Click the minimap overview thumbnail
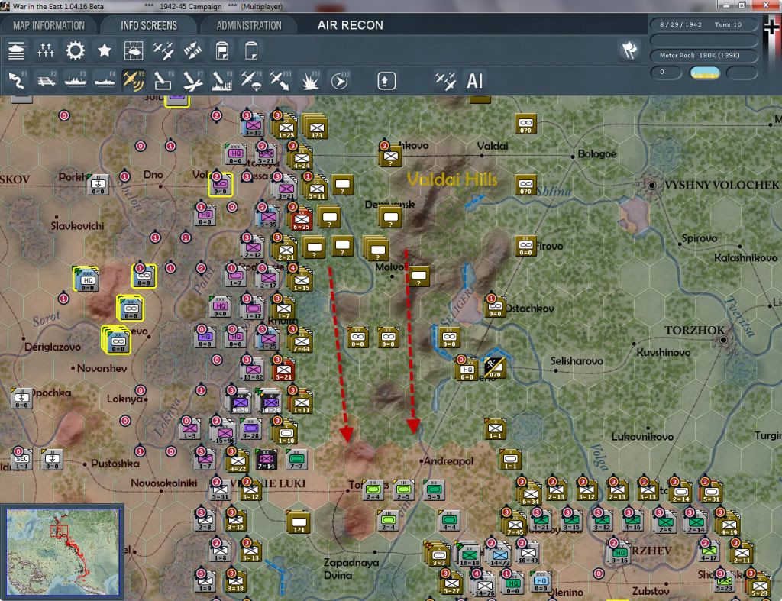Viewport: 782px width, 601px height. coord(63,551)
